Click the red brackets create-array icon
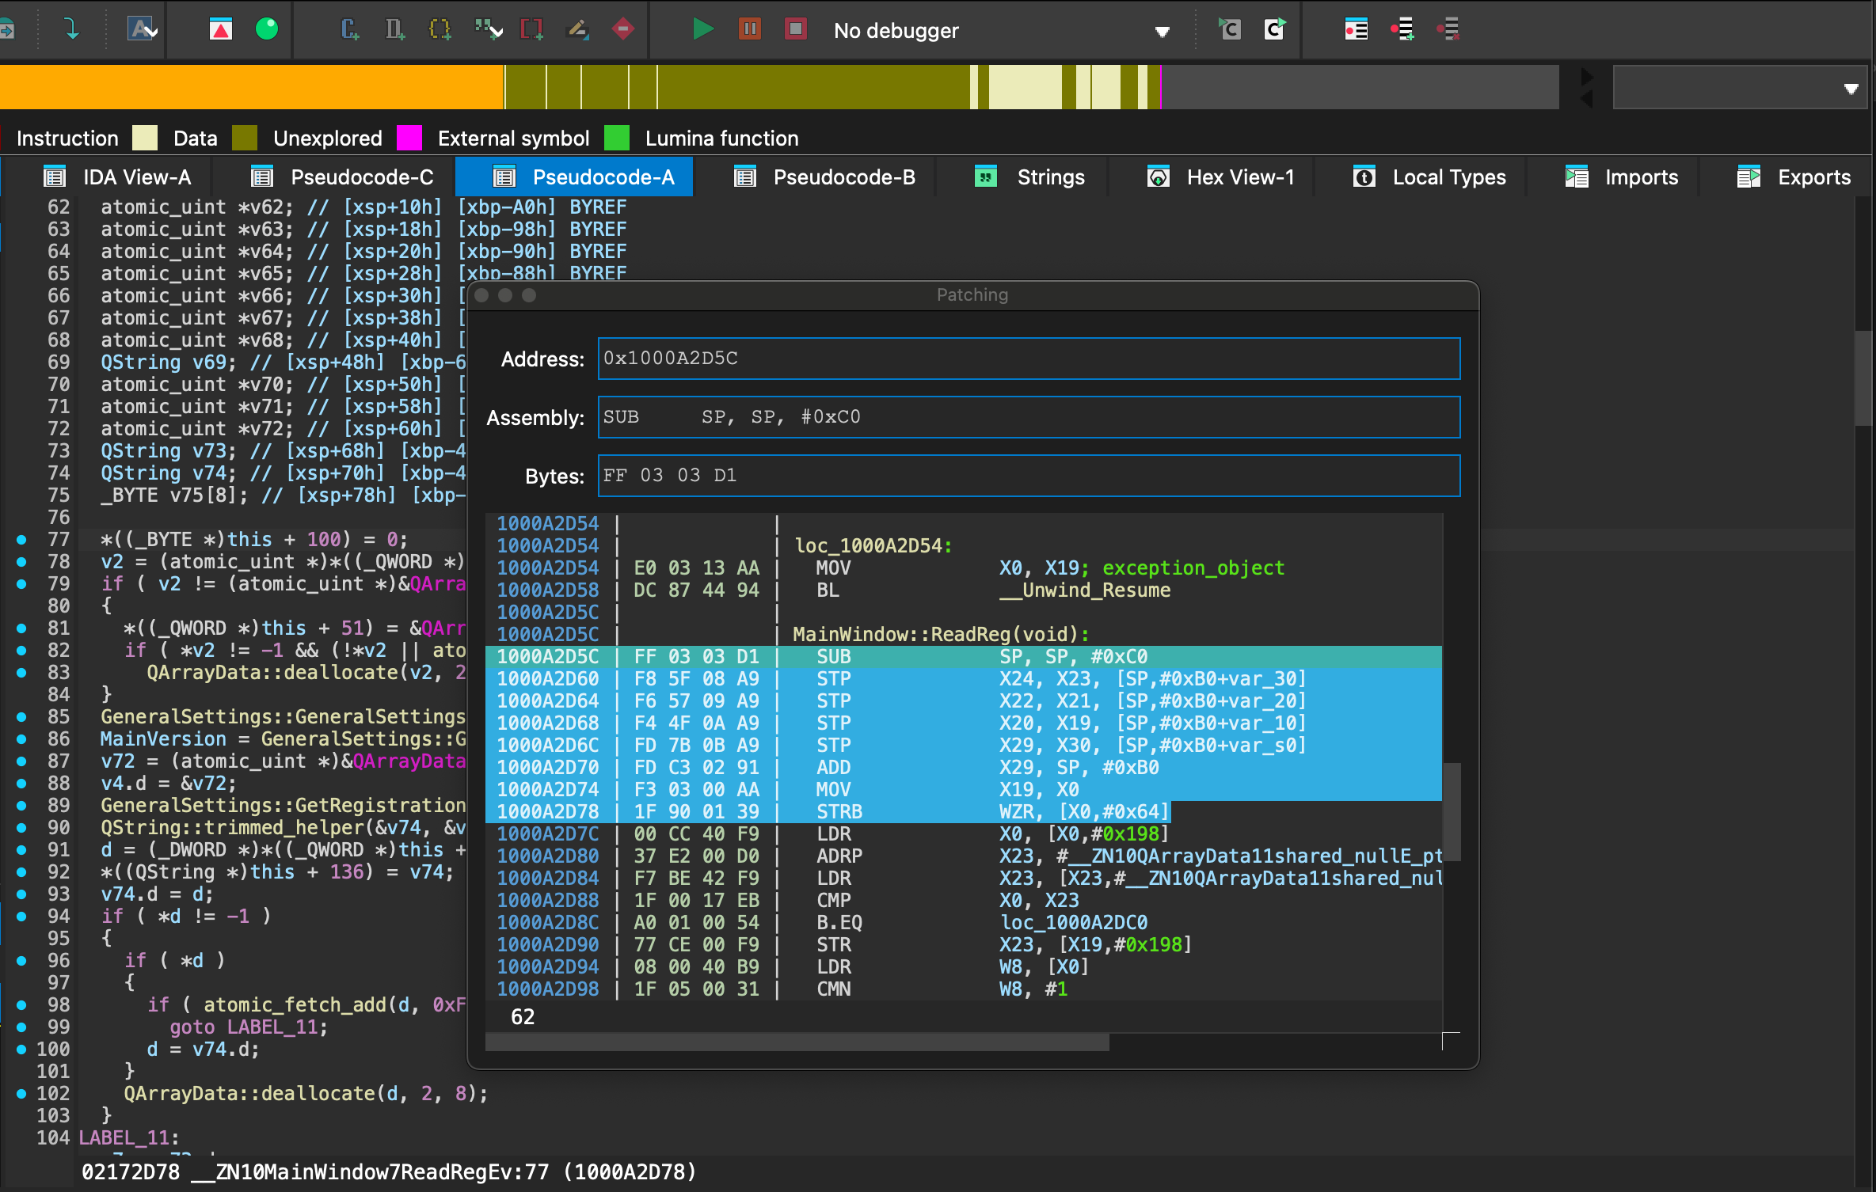 tap(531, 30)
